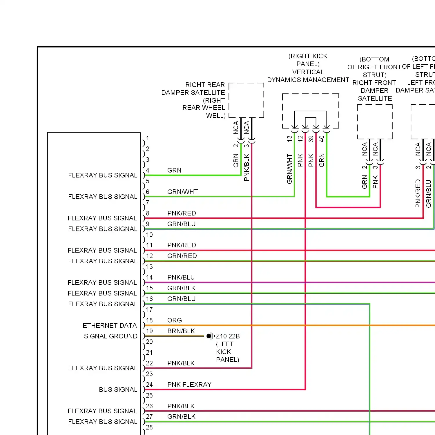Click the 'PNK/BLK' wire label at pin 26
The width and height of the screenshot is (435, 435).
tap(181, 406)
